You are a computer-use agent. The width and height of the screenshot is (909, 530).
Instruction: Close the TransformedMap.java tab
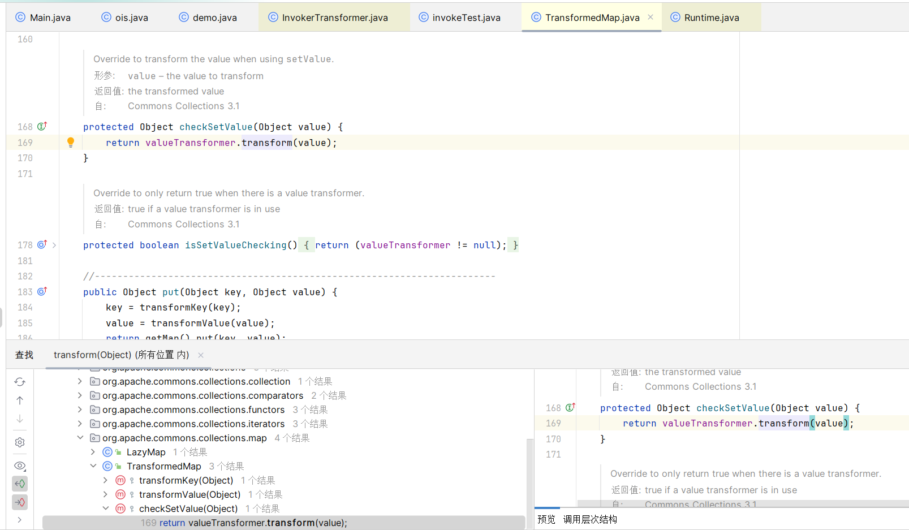point(650,17)
